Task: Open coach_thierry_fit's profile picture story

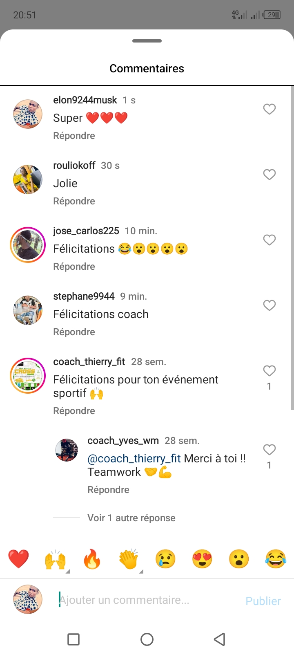Action: pos(28,376)
